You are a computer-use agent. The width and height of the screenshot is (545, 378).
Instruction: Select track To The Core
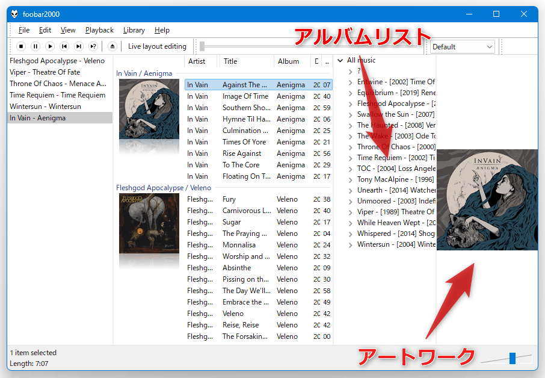click(x=259, y=165)
